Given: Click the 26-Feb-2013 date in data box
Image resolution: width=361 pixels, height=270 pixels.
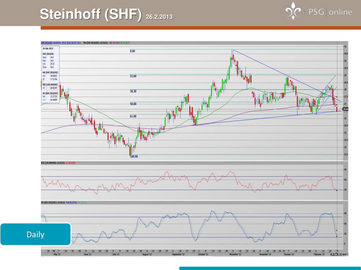Looking at the screenshot, I should 48,49.
